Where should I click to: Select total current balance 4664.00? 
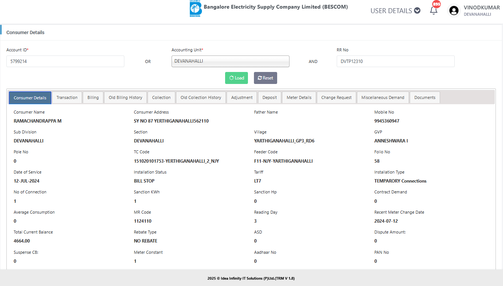[x=22, y=241]
